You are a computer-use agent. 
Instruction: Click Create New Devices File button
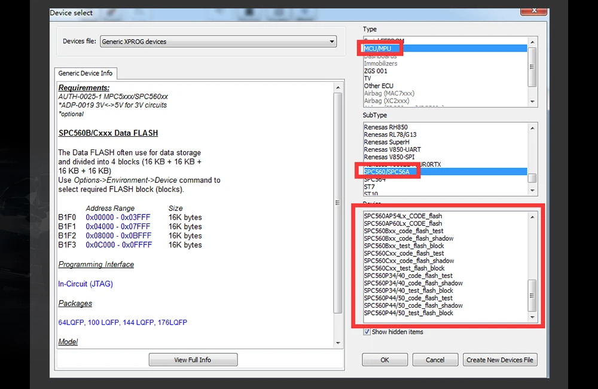tap(500, 360)
